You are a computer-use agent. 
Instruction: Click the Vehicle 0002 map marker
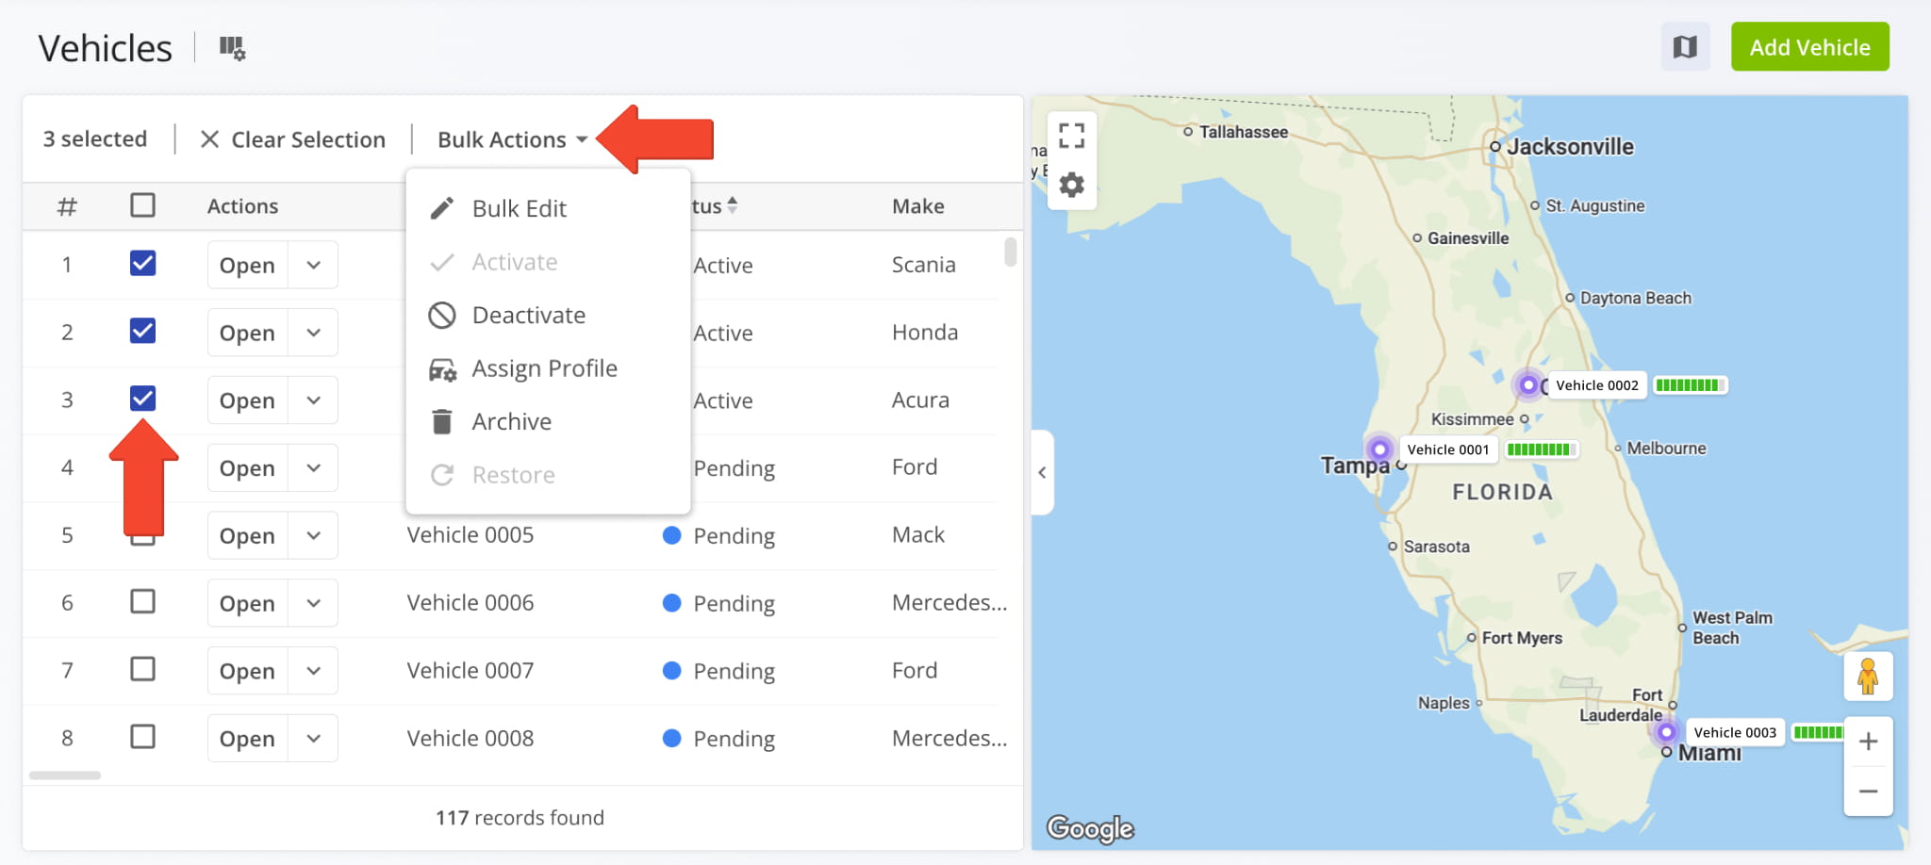pyautogui.click(x=1528, y=385)
